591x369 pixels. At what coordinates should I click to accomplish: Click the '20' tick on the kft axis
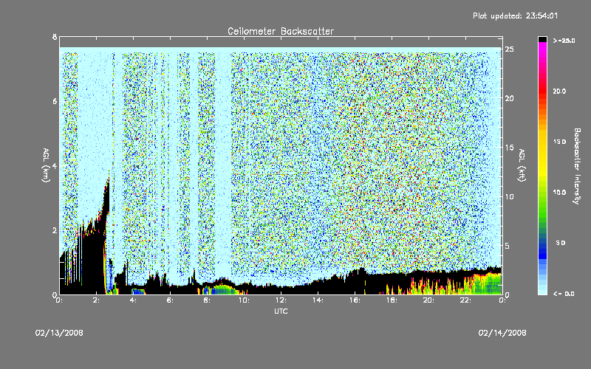click(x=510, y=98)
